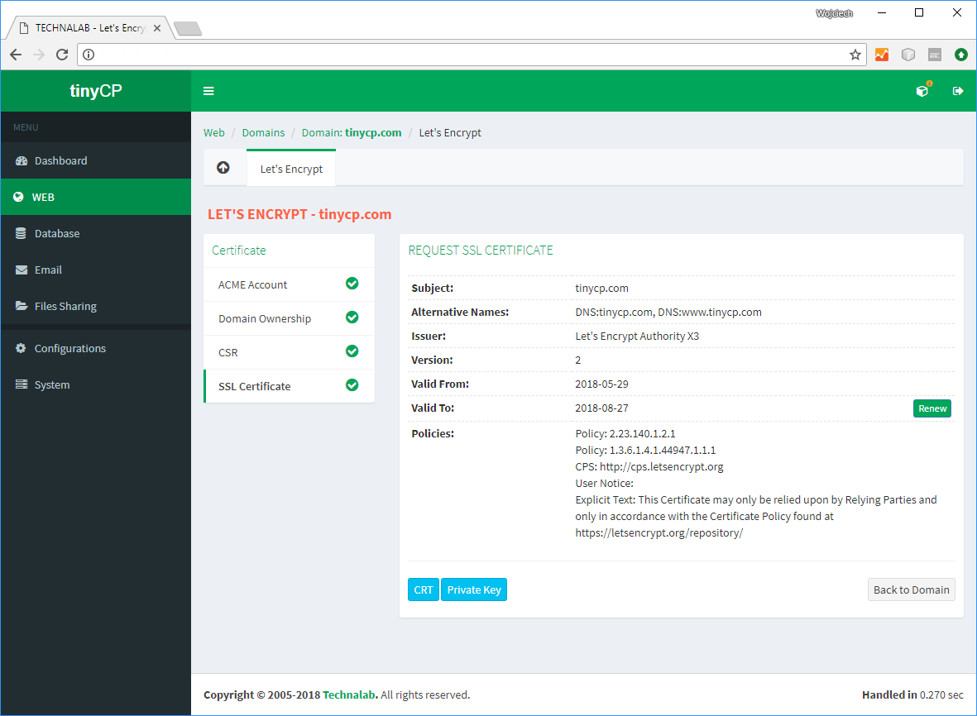This screenshot has width=977, height=716.
Task: Open the Dashboard menu item
Action: click(x=96, y=160)
